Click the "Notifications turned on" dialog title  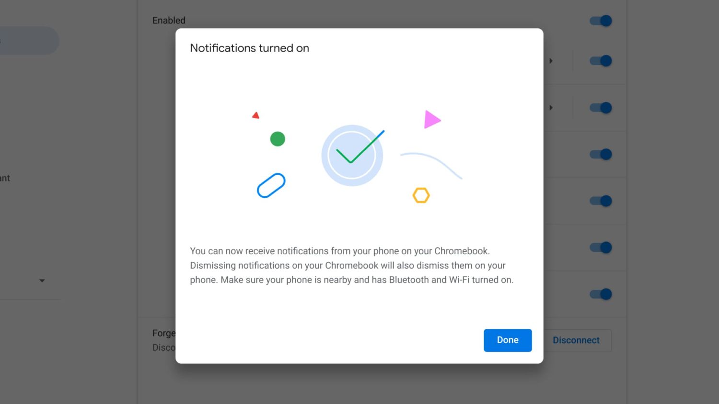[x=249, y=48]
